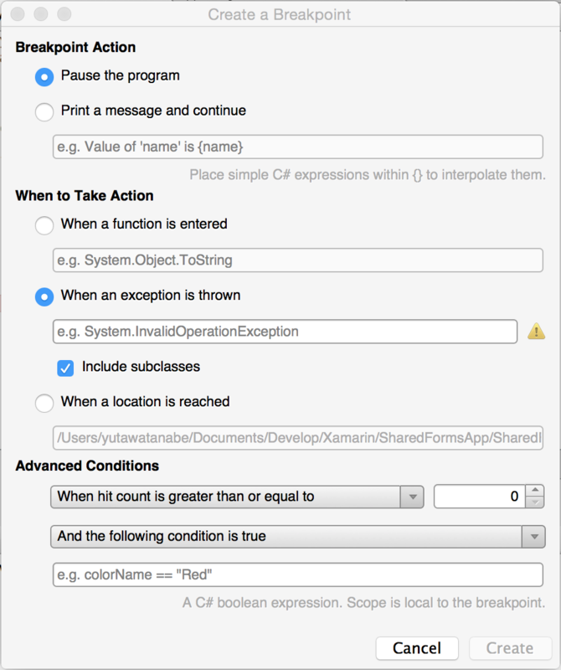Focus the print message text field
The width and height of the screenshot is (561, 670).
tap(297, 147)
